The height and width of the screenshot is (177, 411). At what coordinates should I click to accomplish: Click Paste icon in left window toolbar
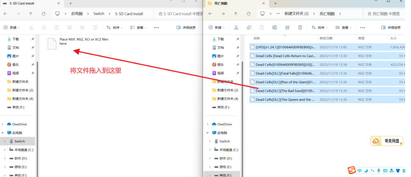[x=57, y=27]
